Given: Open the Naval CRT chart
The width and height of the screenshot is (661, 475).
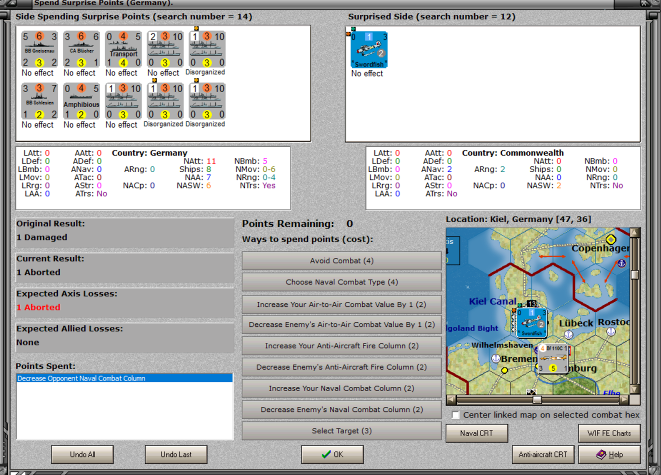Looking at the screenshot, I should pyautogui.click(x=476, y=433).
